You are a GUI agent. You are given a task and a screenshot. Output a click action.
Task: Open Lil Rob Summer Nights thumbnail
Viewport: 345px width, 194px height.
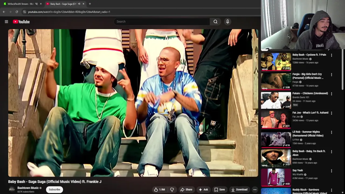[276, 139]
